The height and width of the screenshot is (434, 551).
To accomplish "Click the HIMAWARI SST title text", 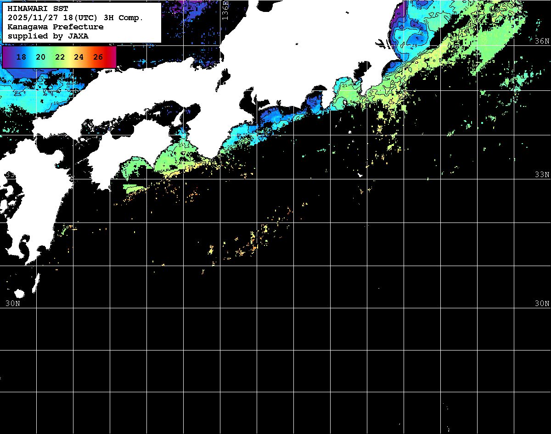I will tap(38, 9).
